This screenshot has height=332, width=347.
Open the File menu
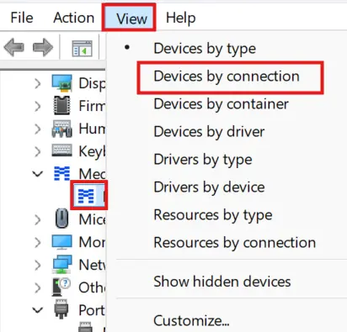(x=22, y=18)
